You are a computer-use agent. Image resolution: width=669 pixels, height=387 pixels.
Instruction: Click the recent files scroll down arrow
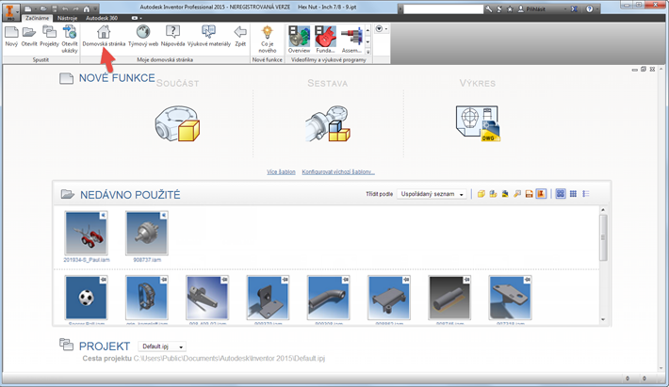[603, 319]
